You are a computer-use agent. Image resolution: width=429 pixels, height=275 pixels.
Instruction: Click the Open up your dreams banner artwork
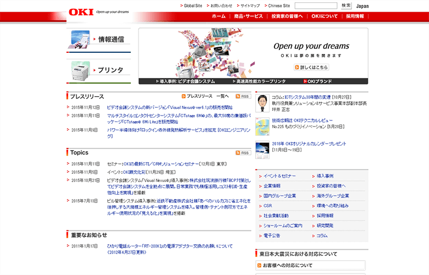pyautogui.click(x=215, y=53)
